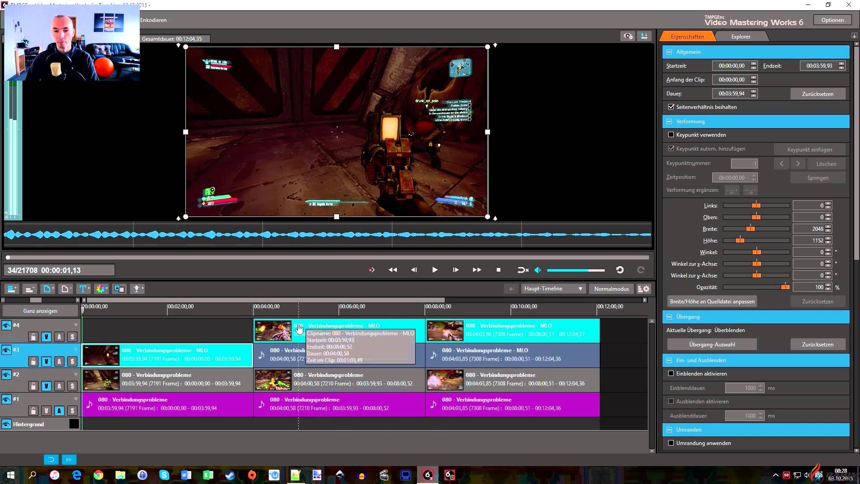Open the Enkodieren tab
The height and width of the screenshot is (484, 860).
coord(153,20)
